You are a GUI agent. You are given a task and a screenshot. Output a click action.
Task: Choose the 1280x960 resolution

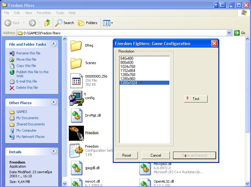(145, 79)
